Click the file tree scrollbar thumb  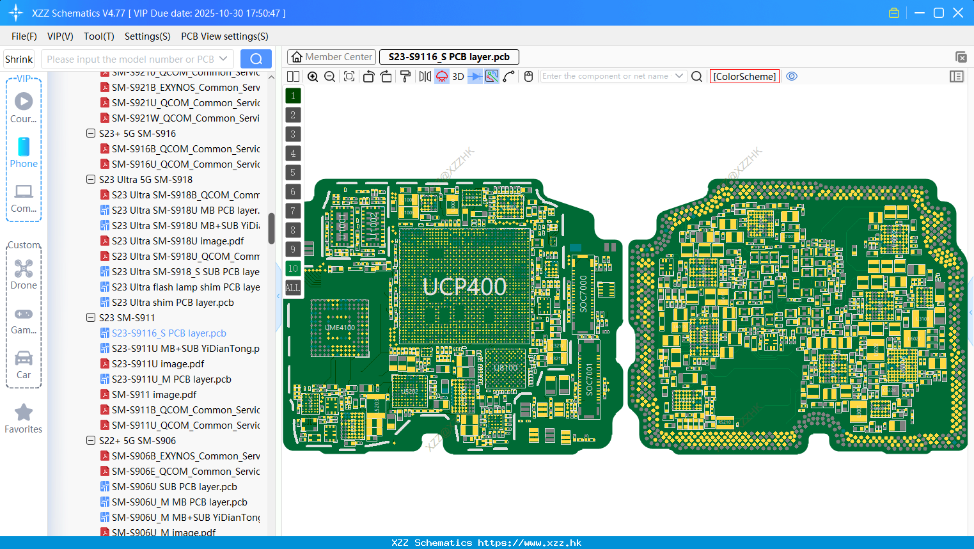click(x=271, y=228)
